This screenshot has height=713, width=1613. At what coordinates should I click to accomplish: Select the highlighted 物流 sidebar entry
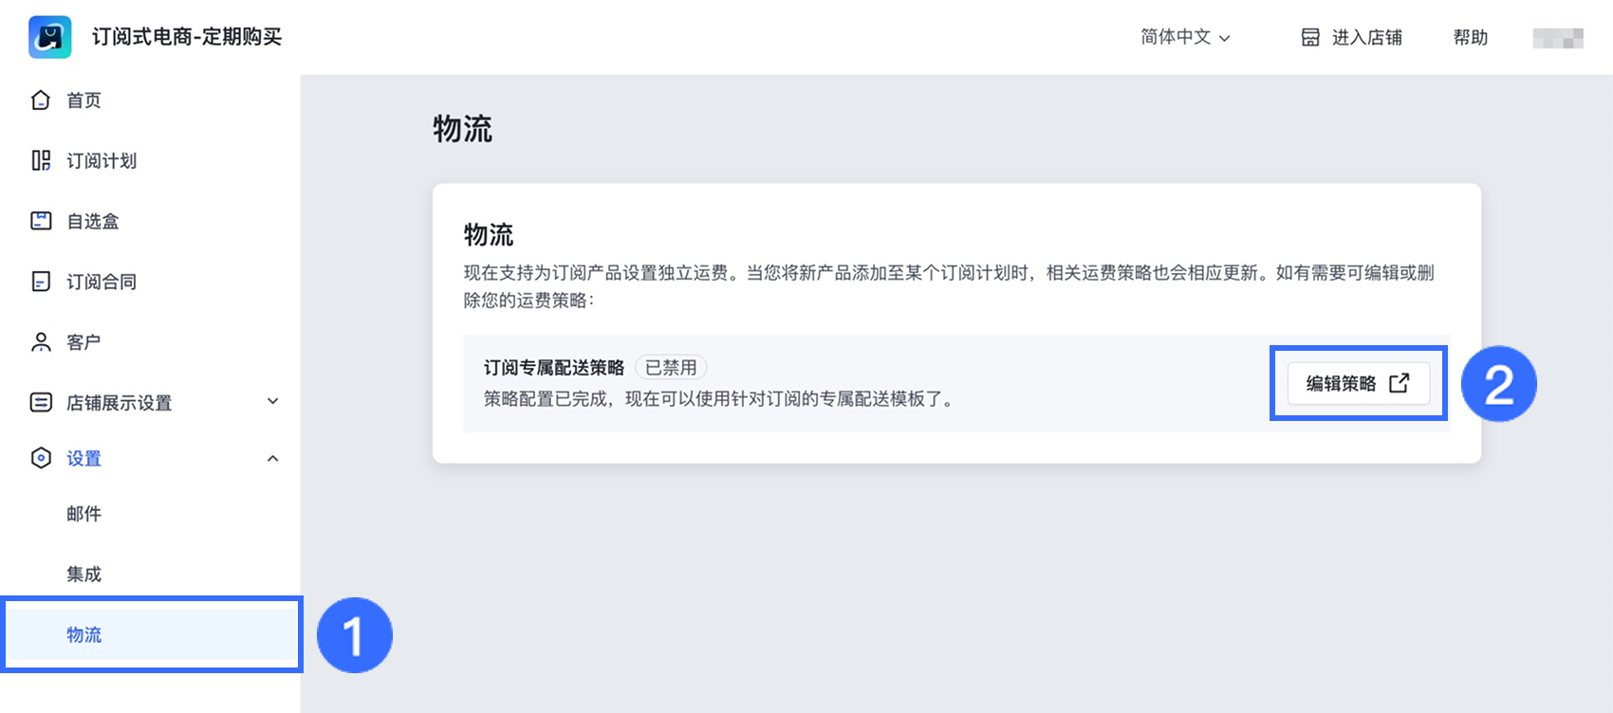point(83,634)
